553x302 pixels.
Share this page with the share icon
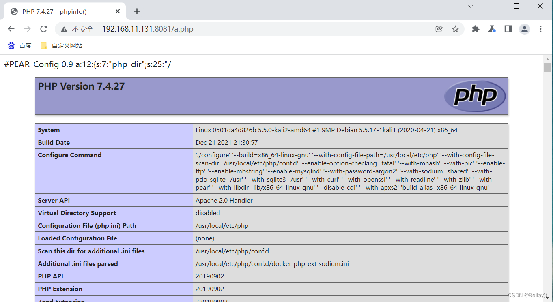click(439, 29)
